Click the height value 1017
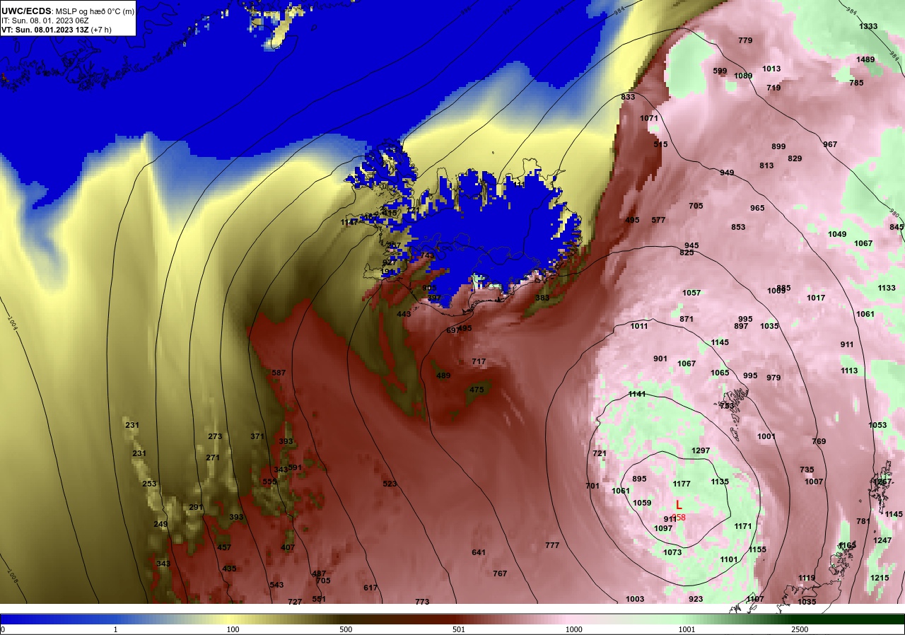The image size is (905, 635). click(816, 298)
